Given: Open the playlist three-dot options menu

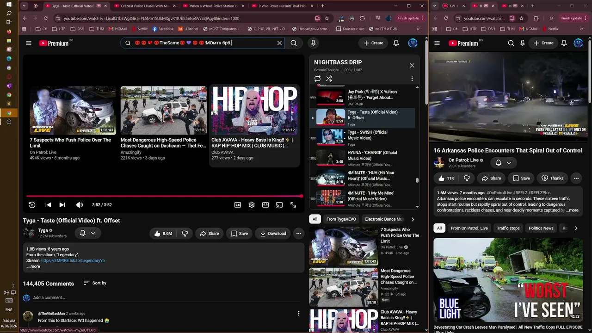Looking at the screenshot, I should point(412,79).
